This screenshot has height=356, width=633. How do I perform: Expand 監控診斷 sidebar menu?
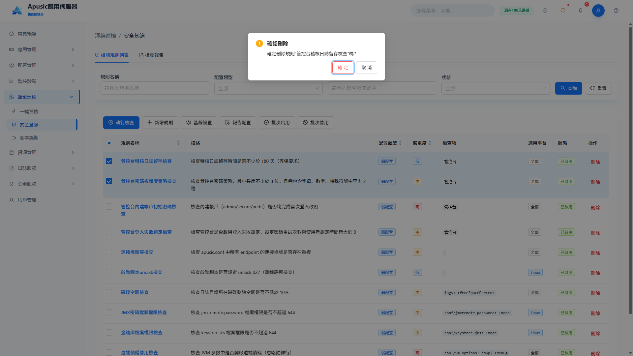[42, 81]
